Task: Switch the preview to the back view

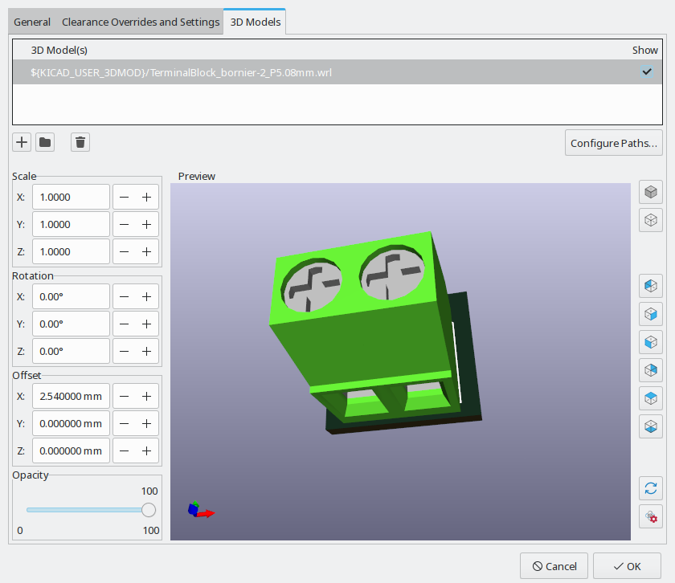Action: [650, 370]
